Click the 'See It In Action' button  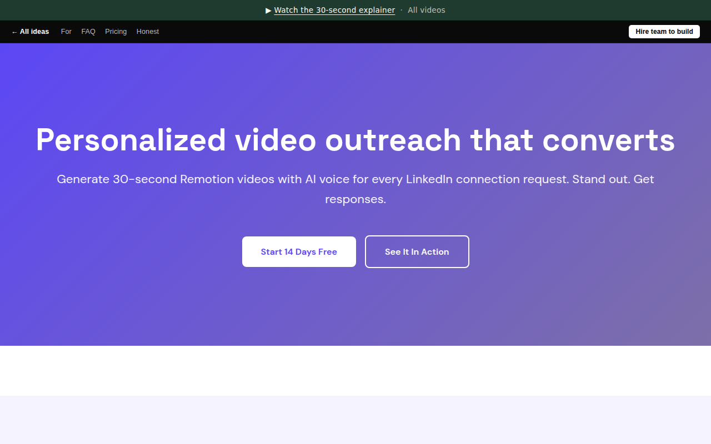pyautogui.click(x=417, y=252)
